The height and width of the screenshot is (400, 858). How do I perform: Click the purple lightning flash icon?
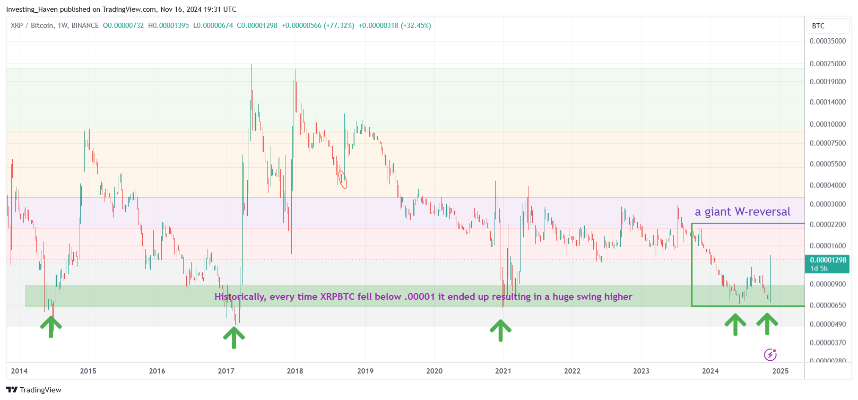pos(770,355)
